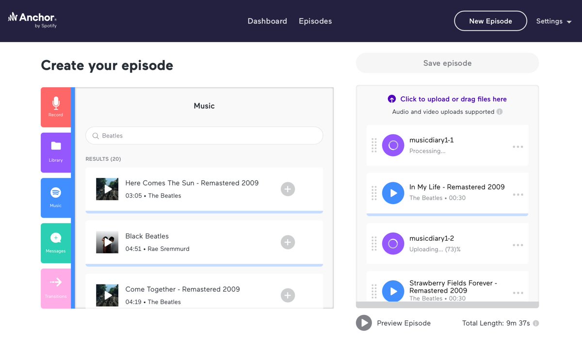Grab the drag handle of musicdiary1-1
The height and width of the screenshot is (360, 582).
(x=374, y=145)
